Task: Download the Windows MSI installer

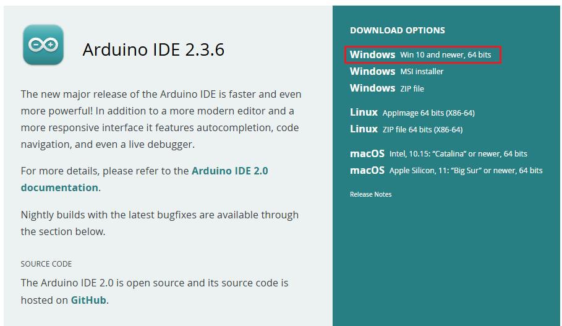Action: tap(396, 71)
